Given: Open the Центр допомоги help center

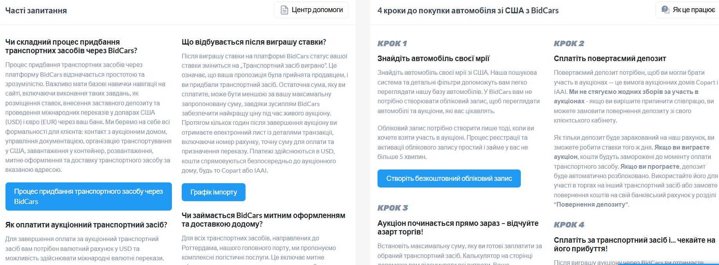Looking at the screenshot, I should [311, 10].
